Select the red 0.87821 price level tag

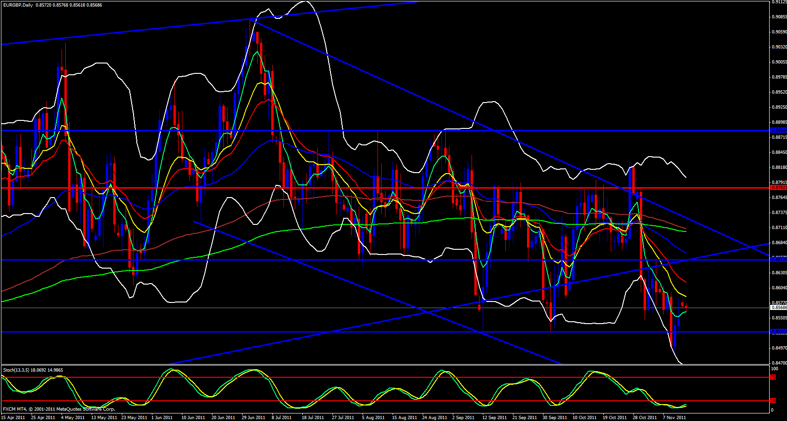tap(778, 188)
